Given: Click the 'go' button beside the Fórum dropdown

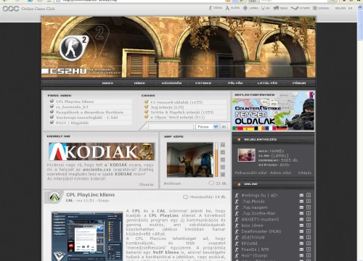Looking at the screenshot, I should [x=224, y=126].
